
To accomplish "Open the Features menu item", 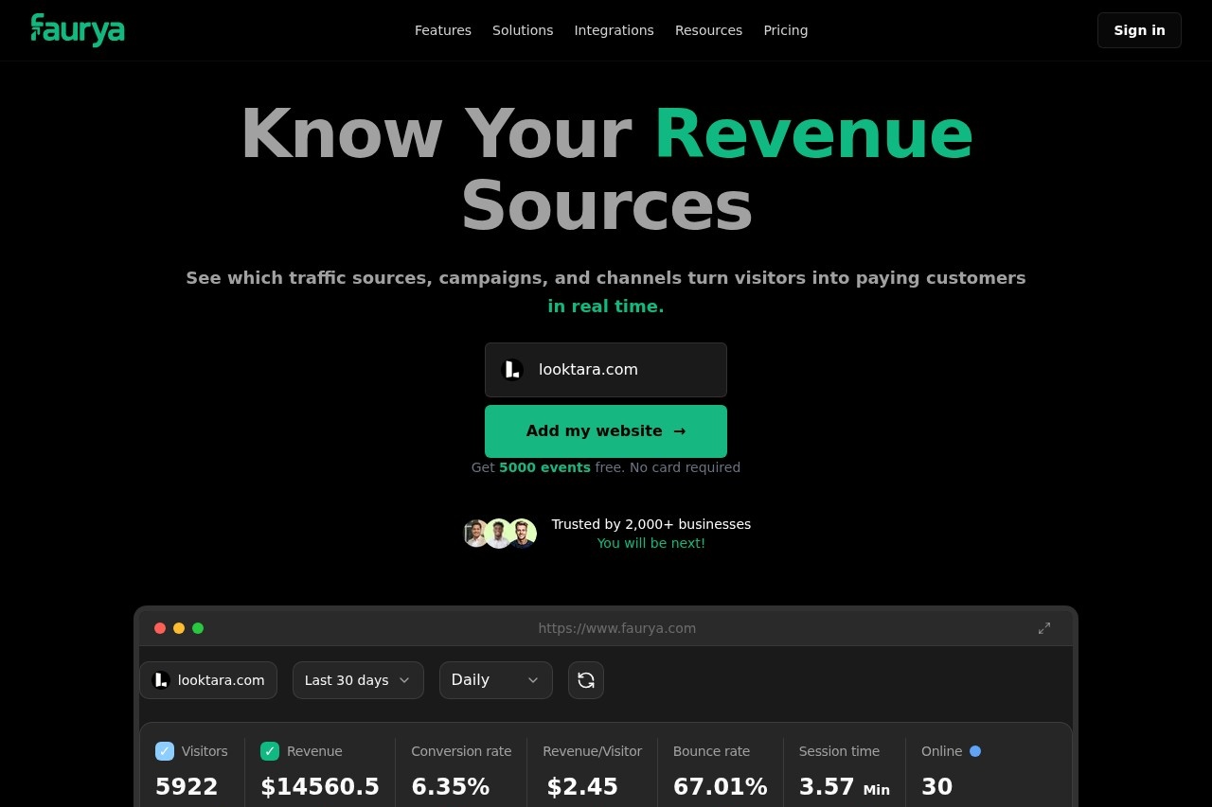I will [x=443, y=30].
